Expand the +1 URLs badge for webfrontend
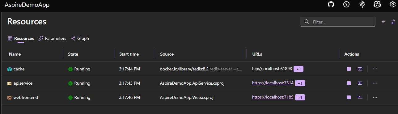 pos(300,98)
